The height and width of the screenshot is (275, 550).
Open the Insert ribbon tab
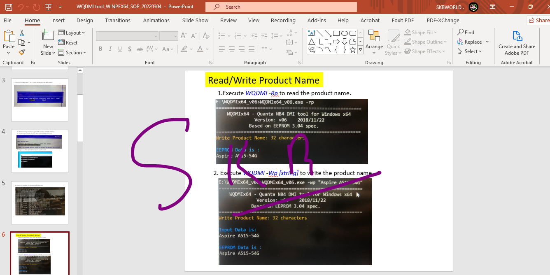point(58,20)
